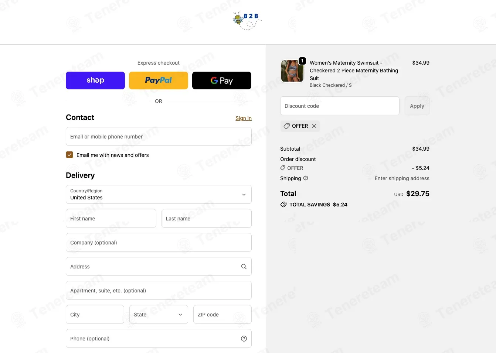Click the Company (optional) field
Screen dimensions: 496x353
159,243
